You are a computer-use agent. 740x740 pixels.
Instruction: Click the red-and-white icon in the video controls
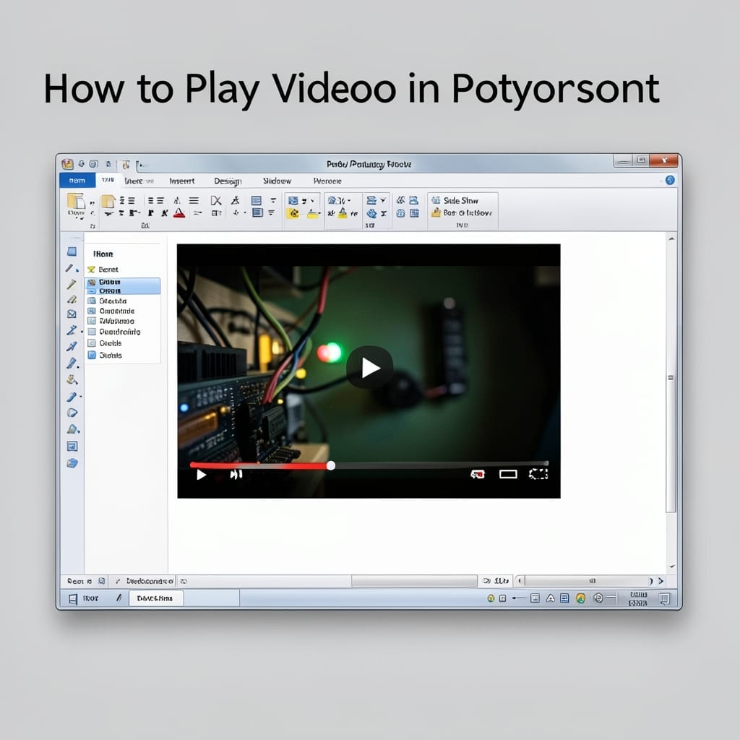(x=478, y=474)
